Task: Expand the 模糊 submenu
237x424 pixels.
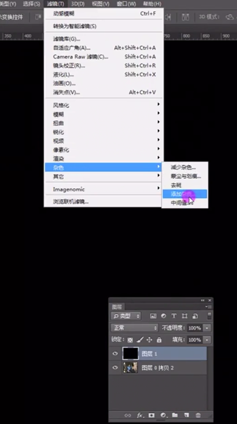Action: (x=104, y=114)
